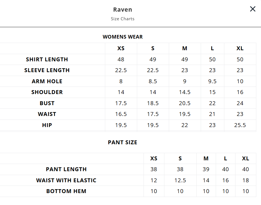This screenshot has width=261, height=205.
Task: Select the 25.5 HIP value for XL
Action: point(240,125)
